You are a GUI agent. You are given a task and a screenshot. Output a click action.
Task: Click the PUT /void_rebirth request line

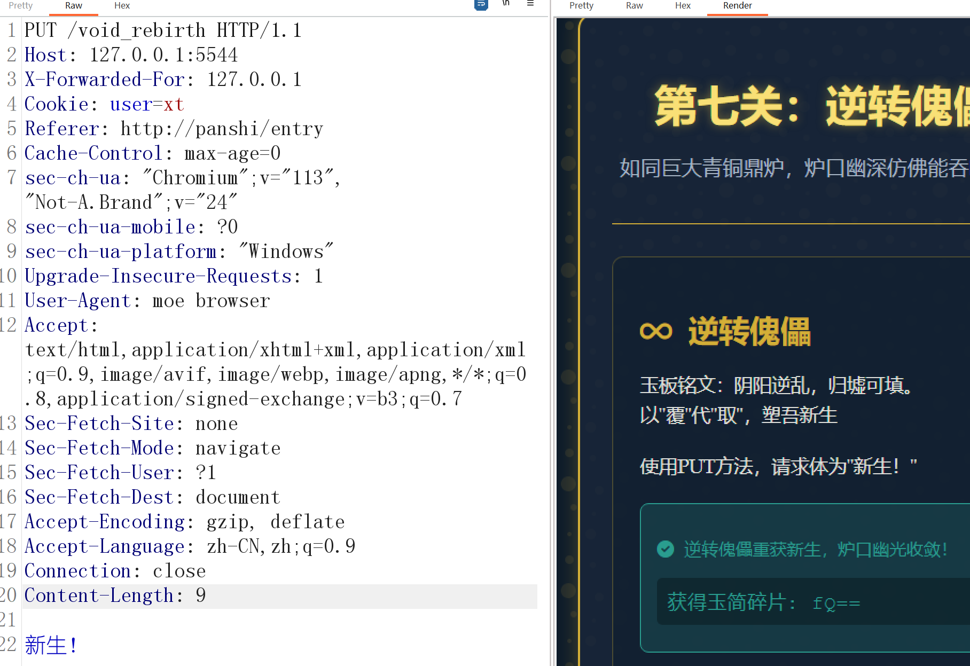tap(163, 30)
